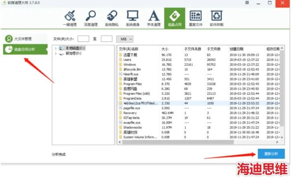Click the folder icon beside 英雄联盟

pos(121,79)
